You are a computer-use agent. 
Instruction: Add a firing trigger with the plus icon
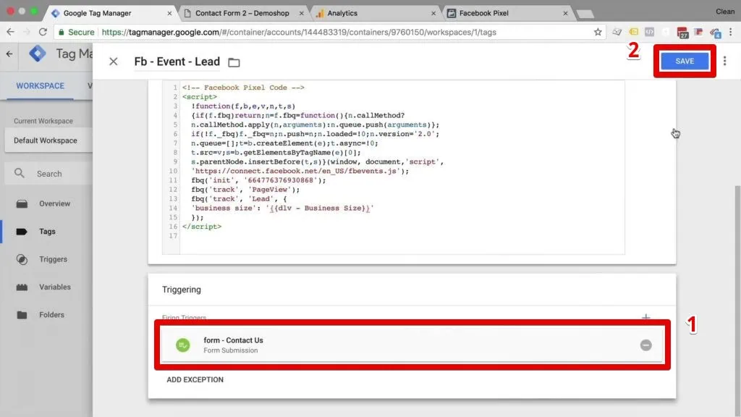coord(645,317)
